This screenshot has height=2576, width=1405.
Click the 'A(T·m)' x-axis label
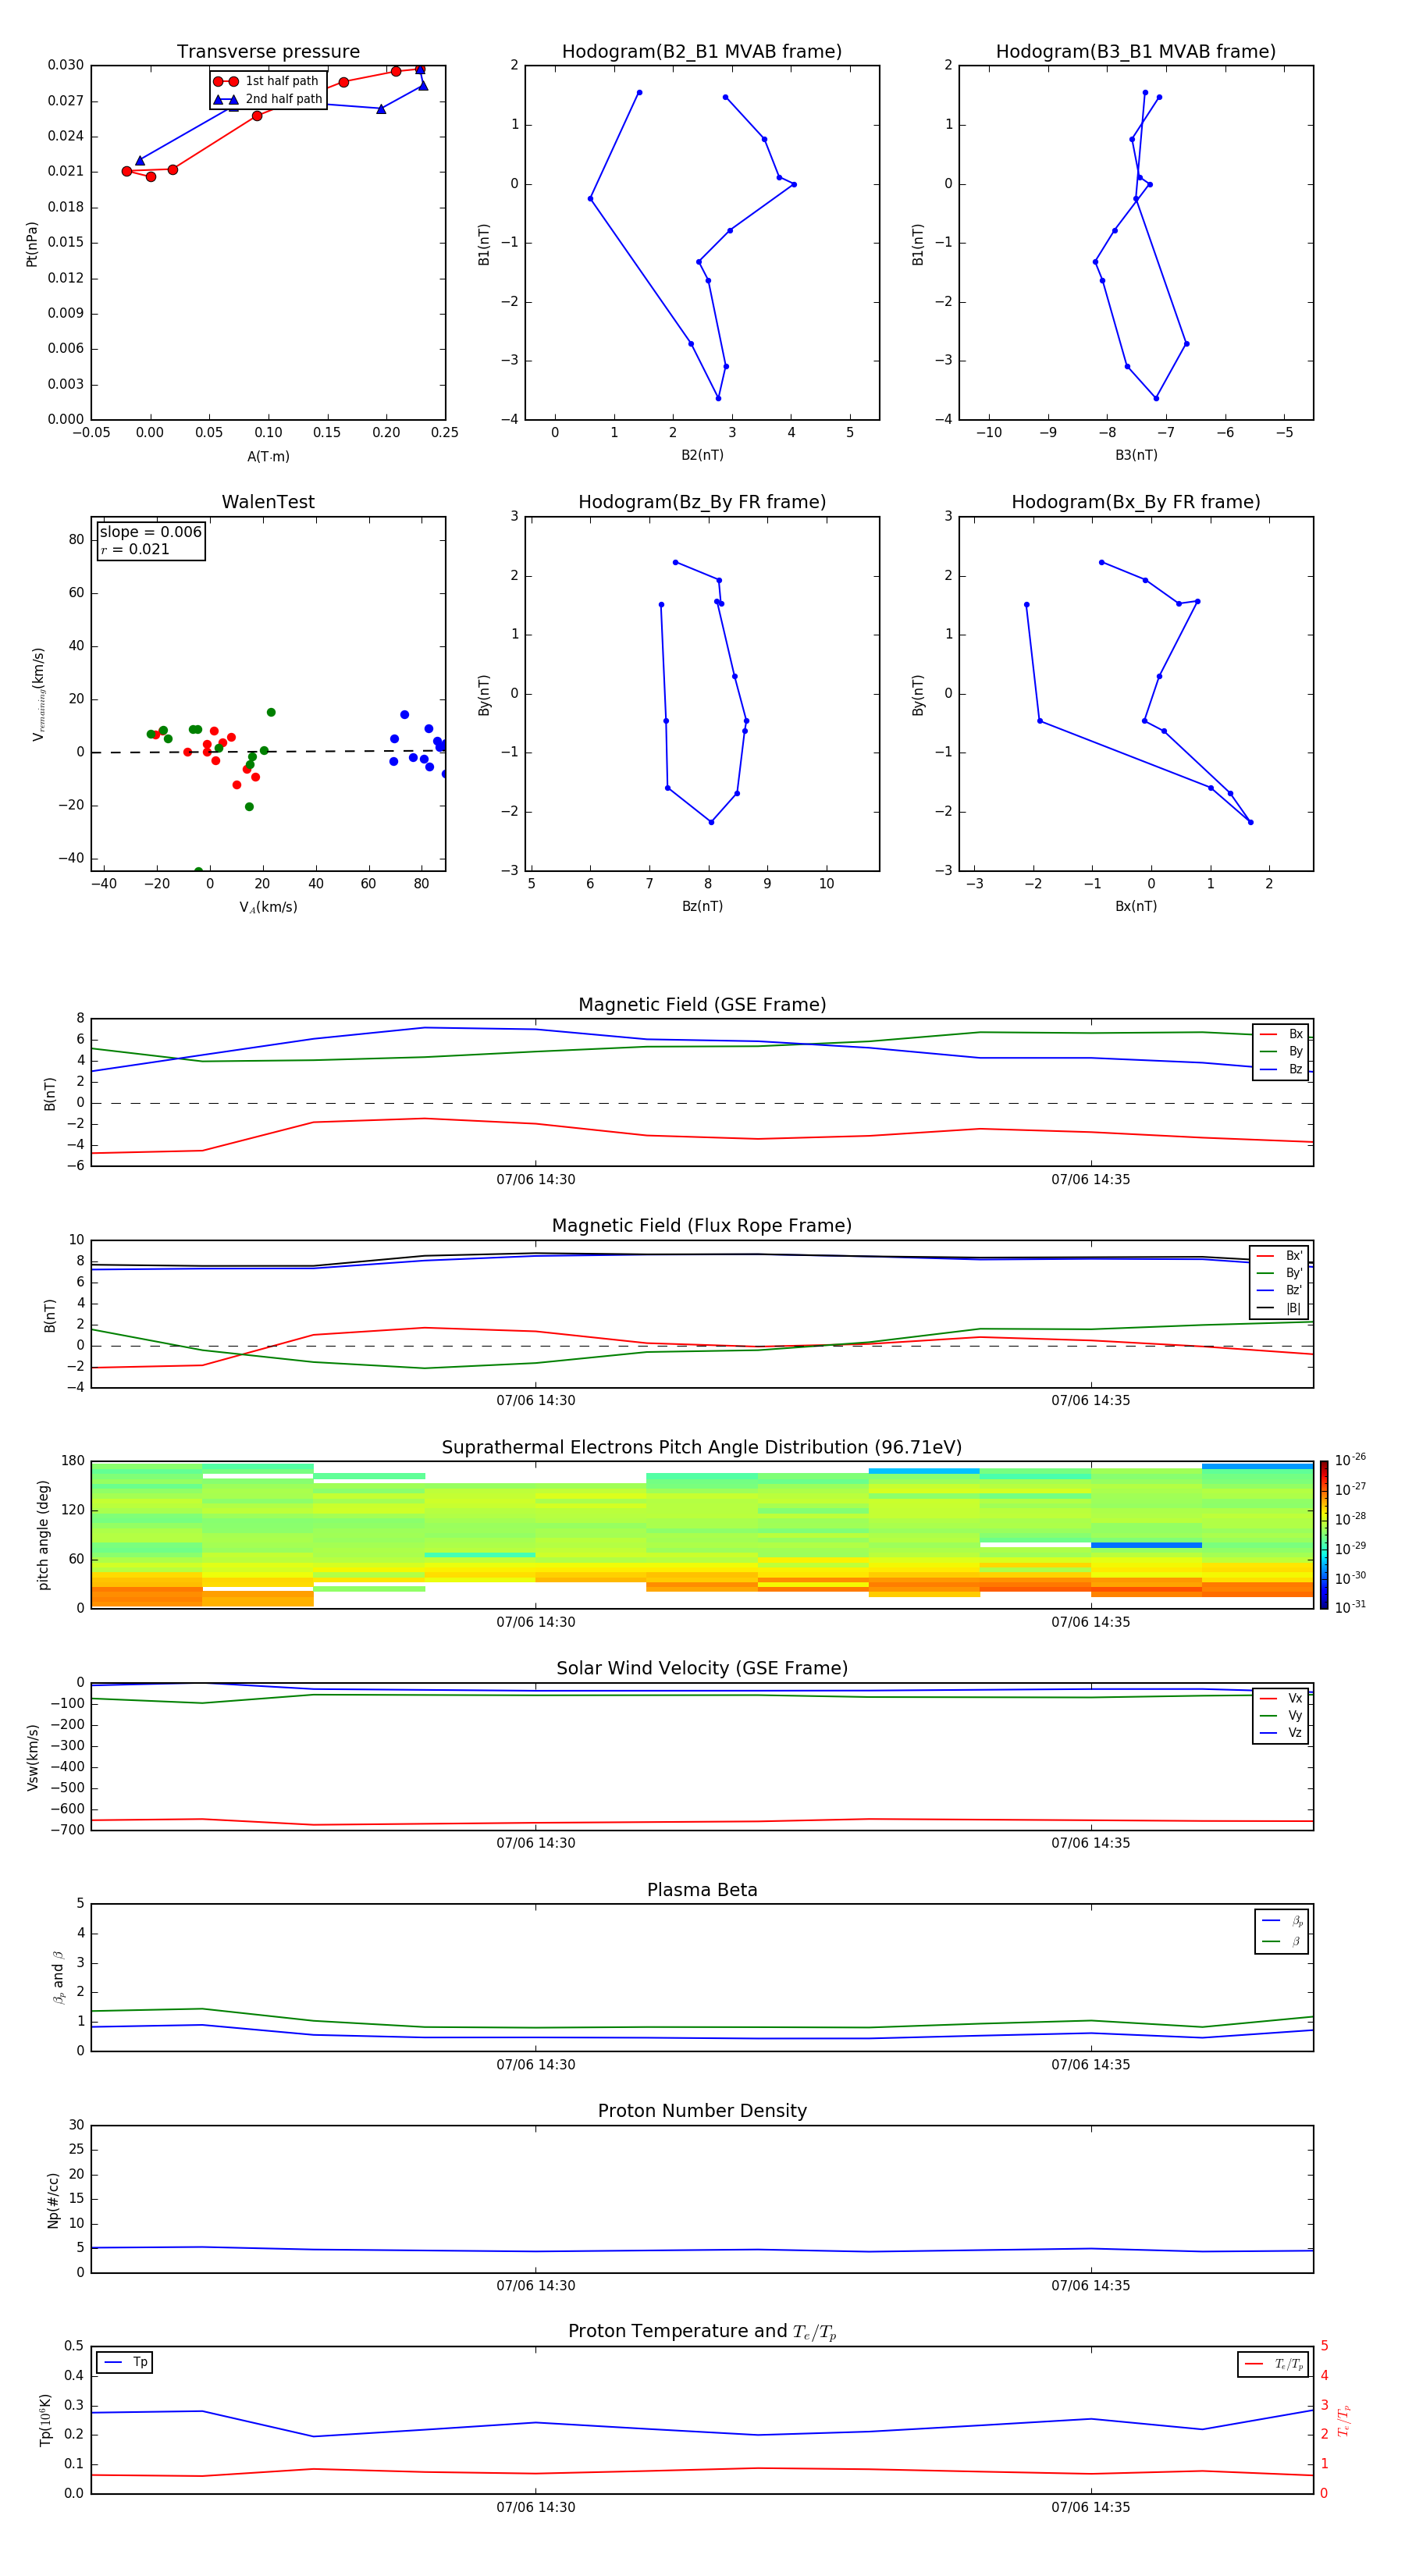tap(268, 457)
